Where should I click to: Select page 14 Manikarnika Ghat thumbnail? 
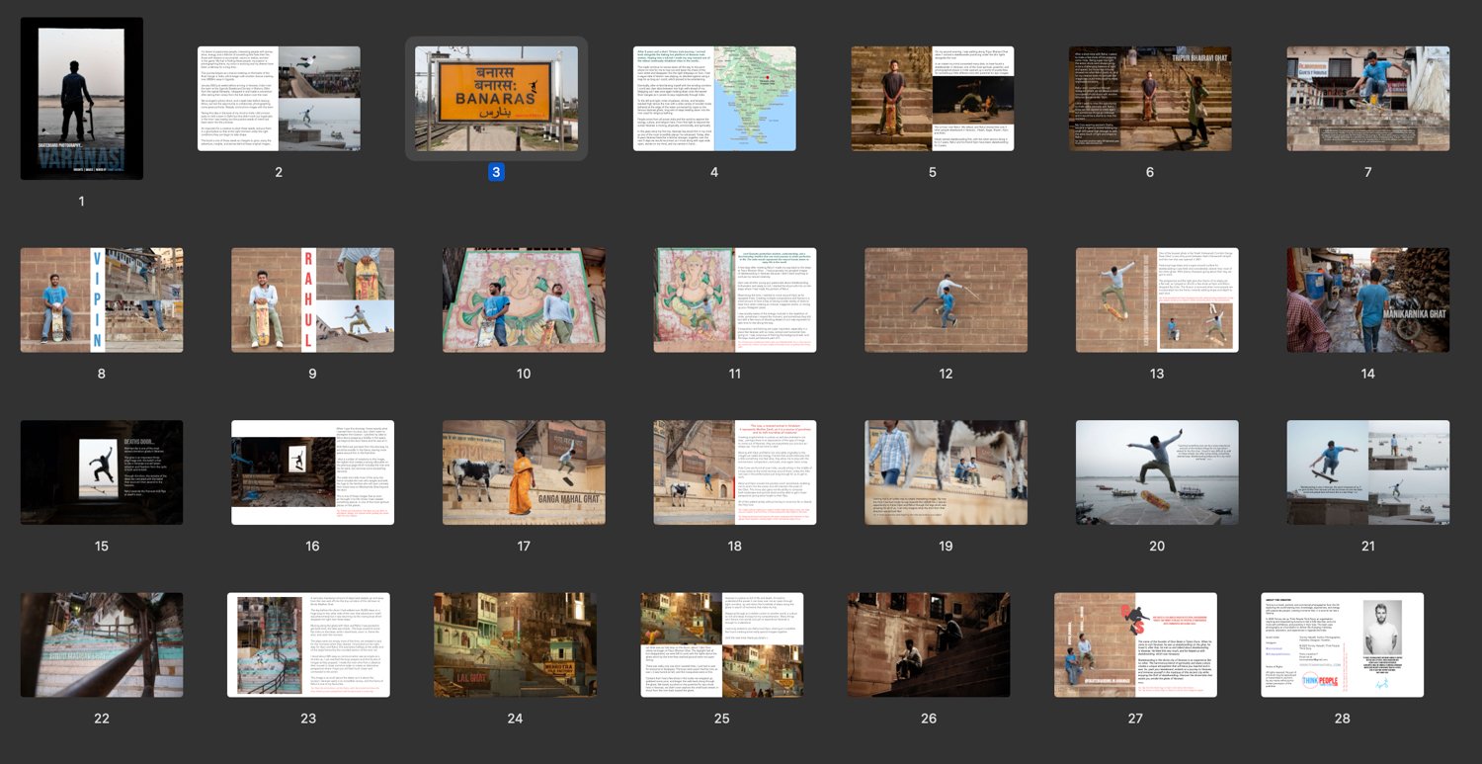[x=1368, y=300]
